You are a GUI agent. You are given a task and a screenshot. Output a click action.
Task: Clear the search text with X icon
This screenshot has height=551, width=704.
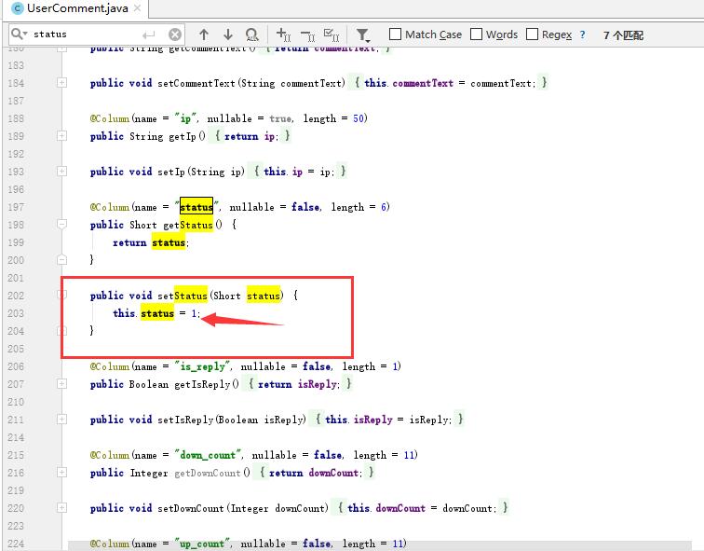pos(175,34)
